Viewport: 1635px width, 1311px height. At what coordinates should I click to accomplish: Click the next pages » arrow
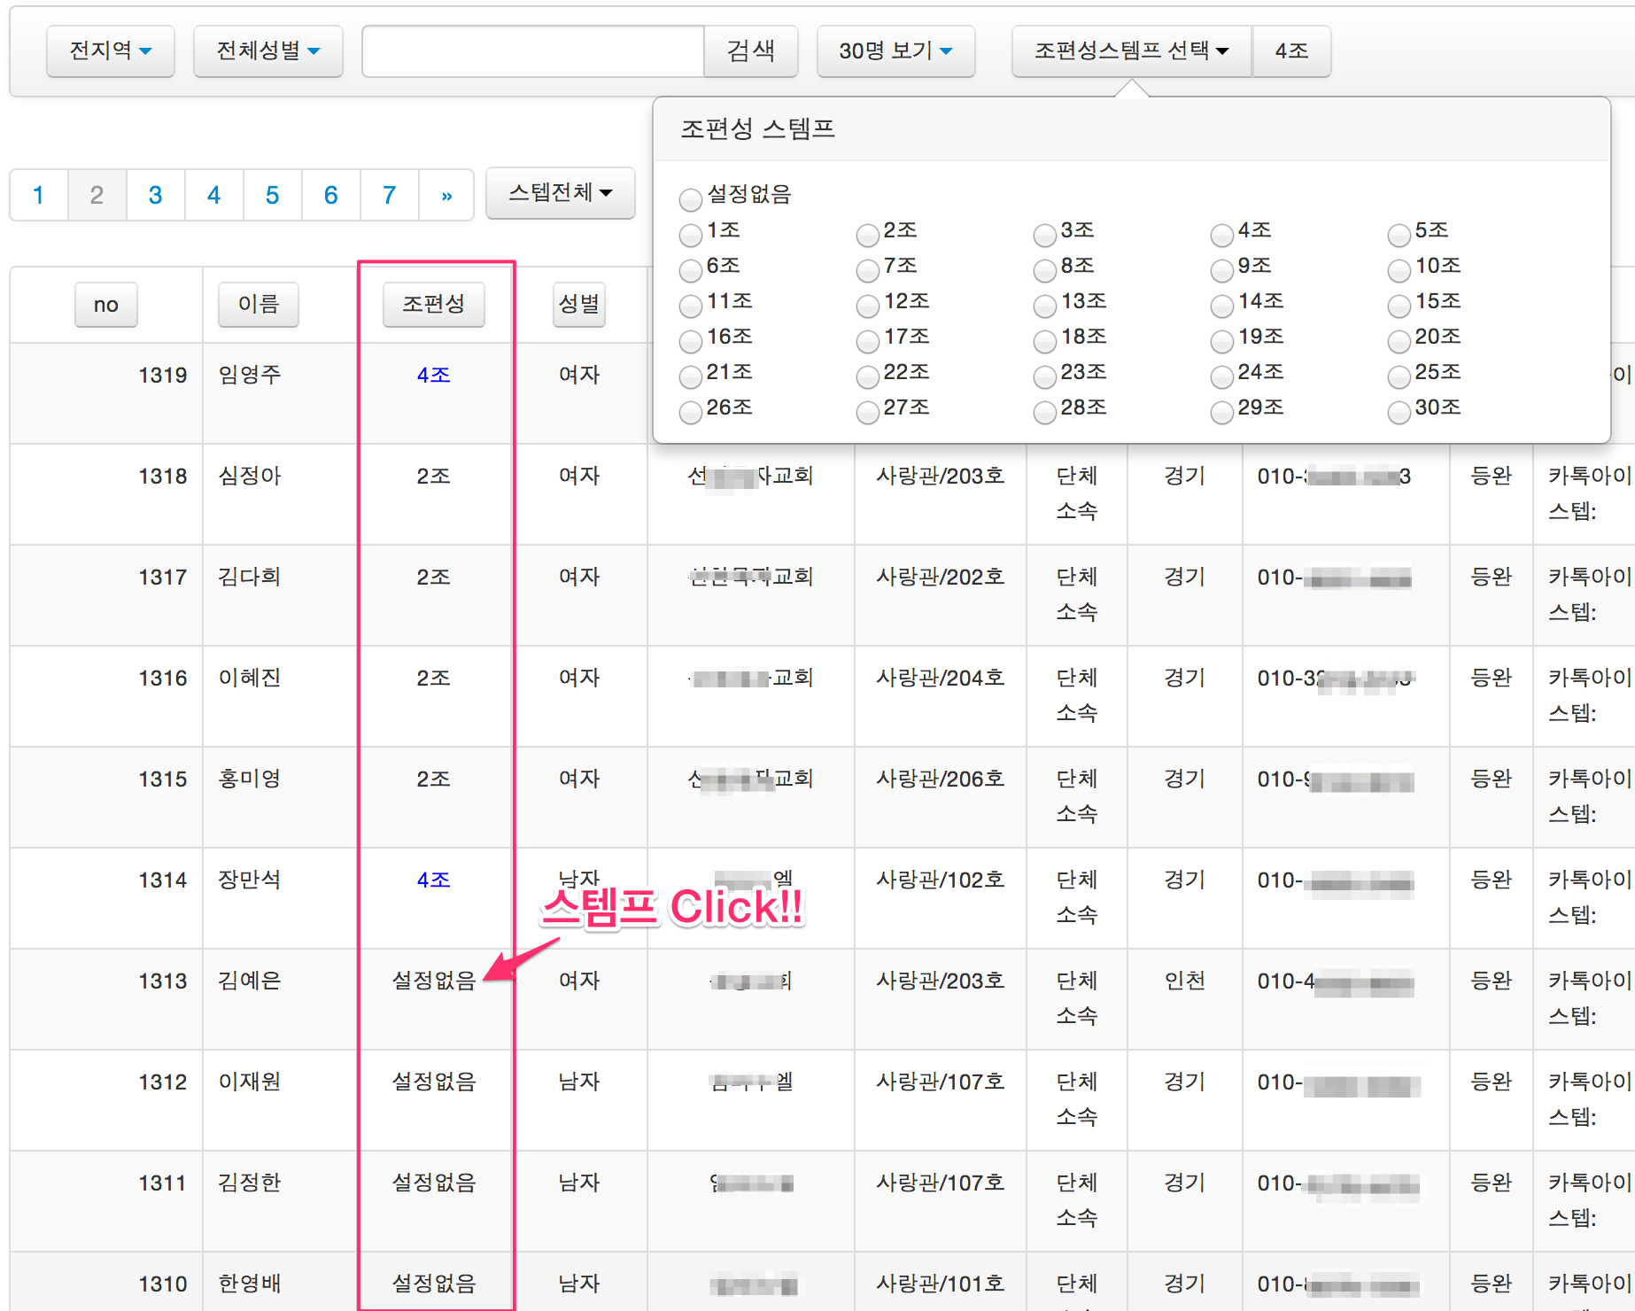point(447,195)
